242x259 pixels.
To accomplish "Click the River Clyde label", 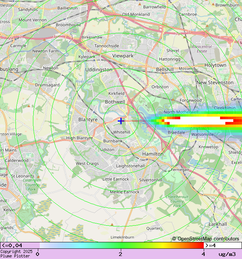I will point(85,81).
